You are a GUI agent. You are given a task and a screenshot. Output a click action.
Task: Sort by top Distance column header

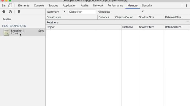coord(106,17)
